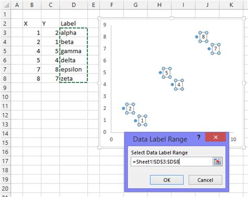Select row 16 header
Viewport: 248px width, 197px height.
tap(5, 152)
